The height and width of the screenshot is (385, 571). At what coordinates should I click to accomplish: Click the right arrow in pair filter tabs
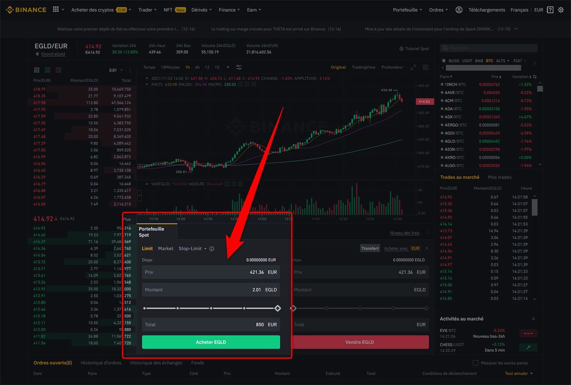pos(535,63)
